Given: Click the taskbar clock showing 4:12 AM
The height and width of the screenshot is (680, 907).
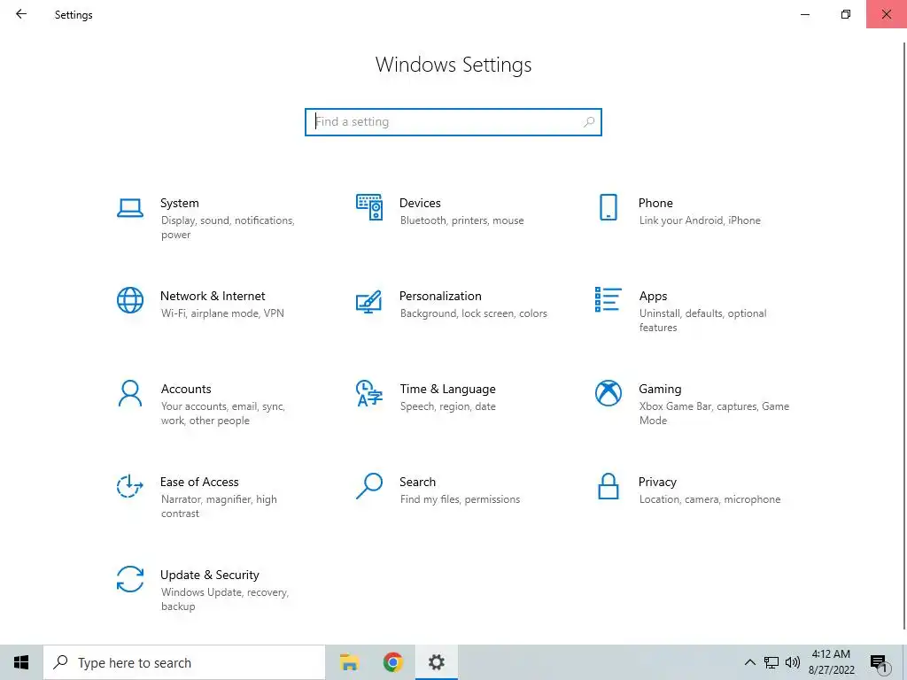Looking at the screenshot, I should click(831, 662).
